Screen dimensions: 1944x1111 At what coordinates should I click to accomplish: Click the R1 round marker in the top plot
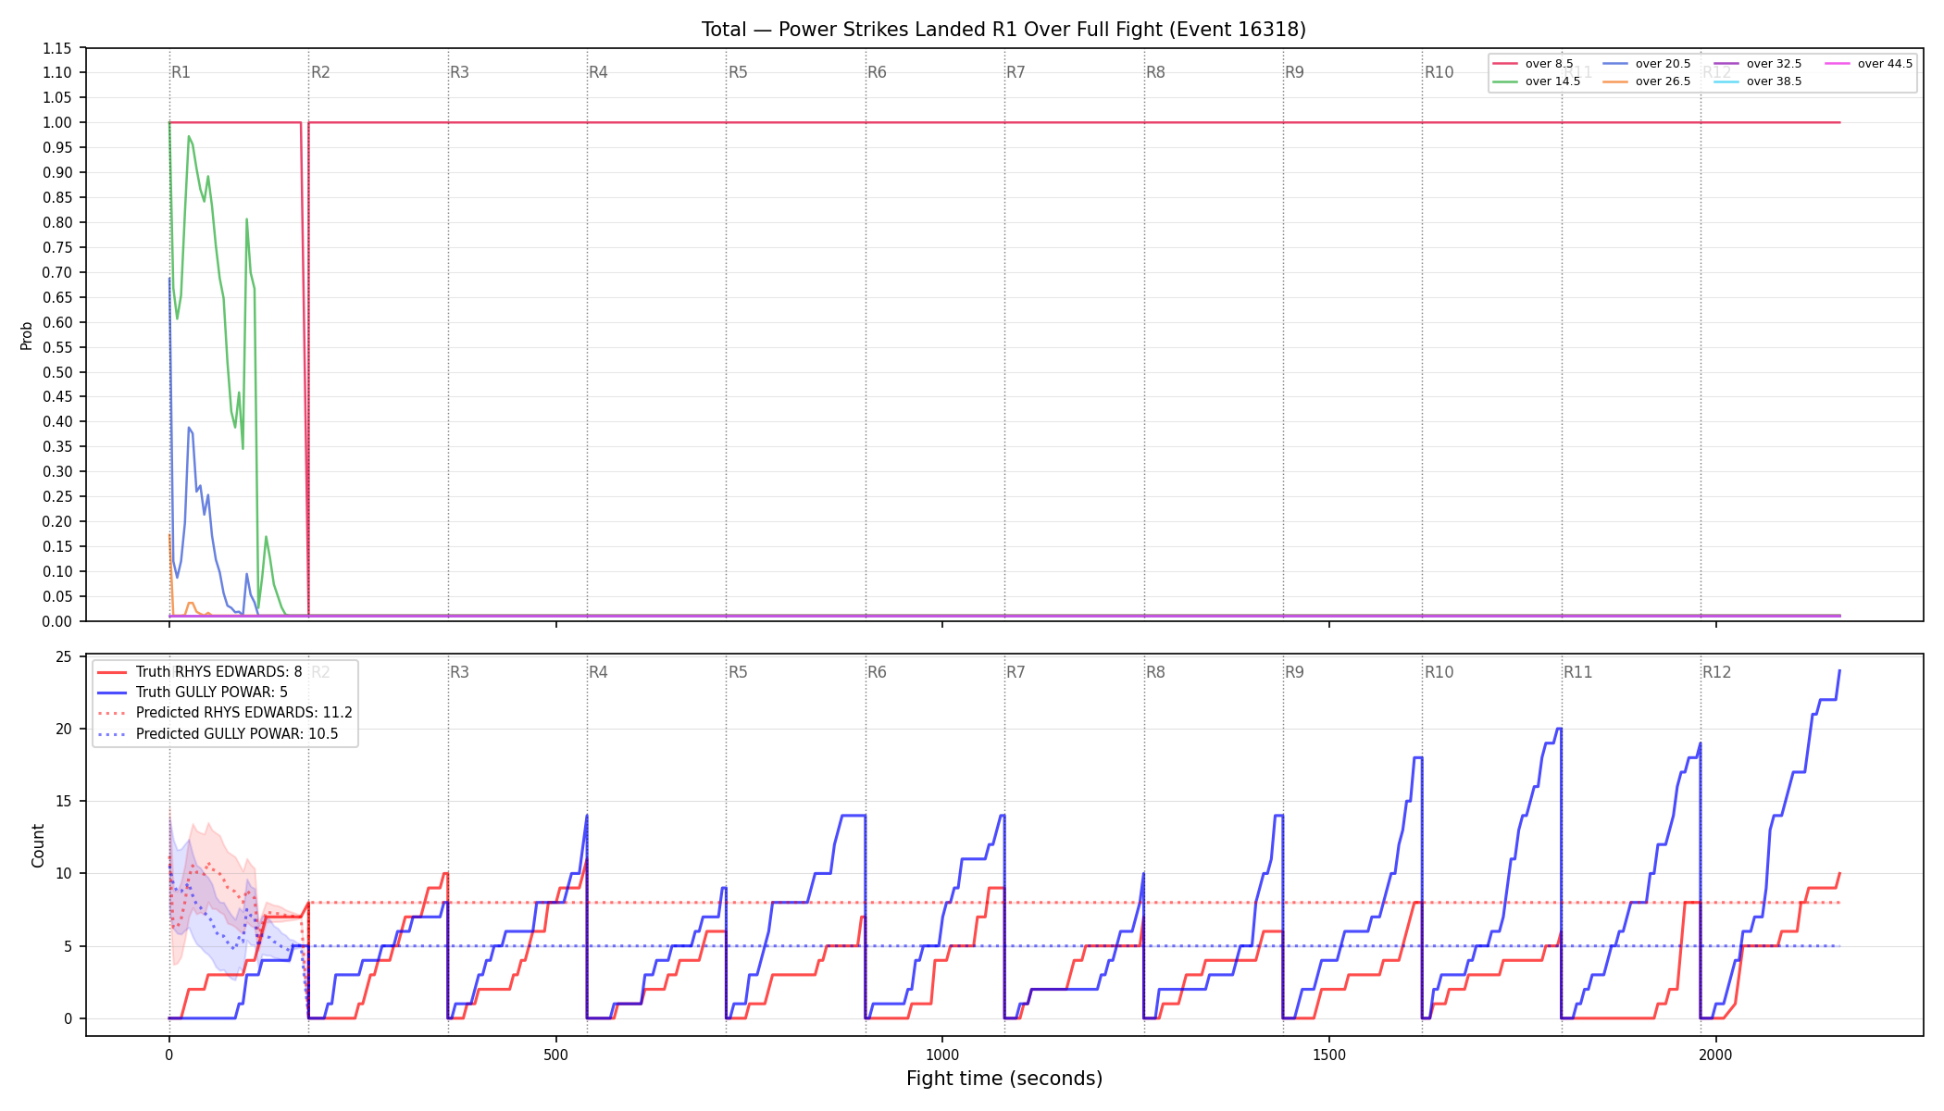pyautogui.click(x=181, y=72)
